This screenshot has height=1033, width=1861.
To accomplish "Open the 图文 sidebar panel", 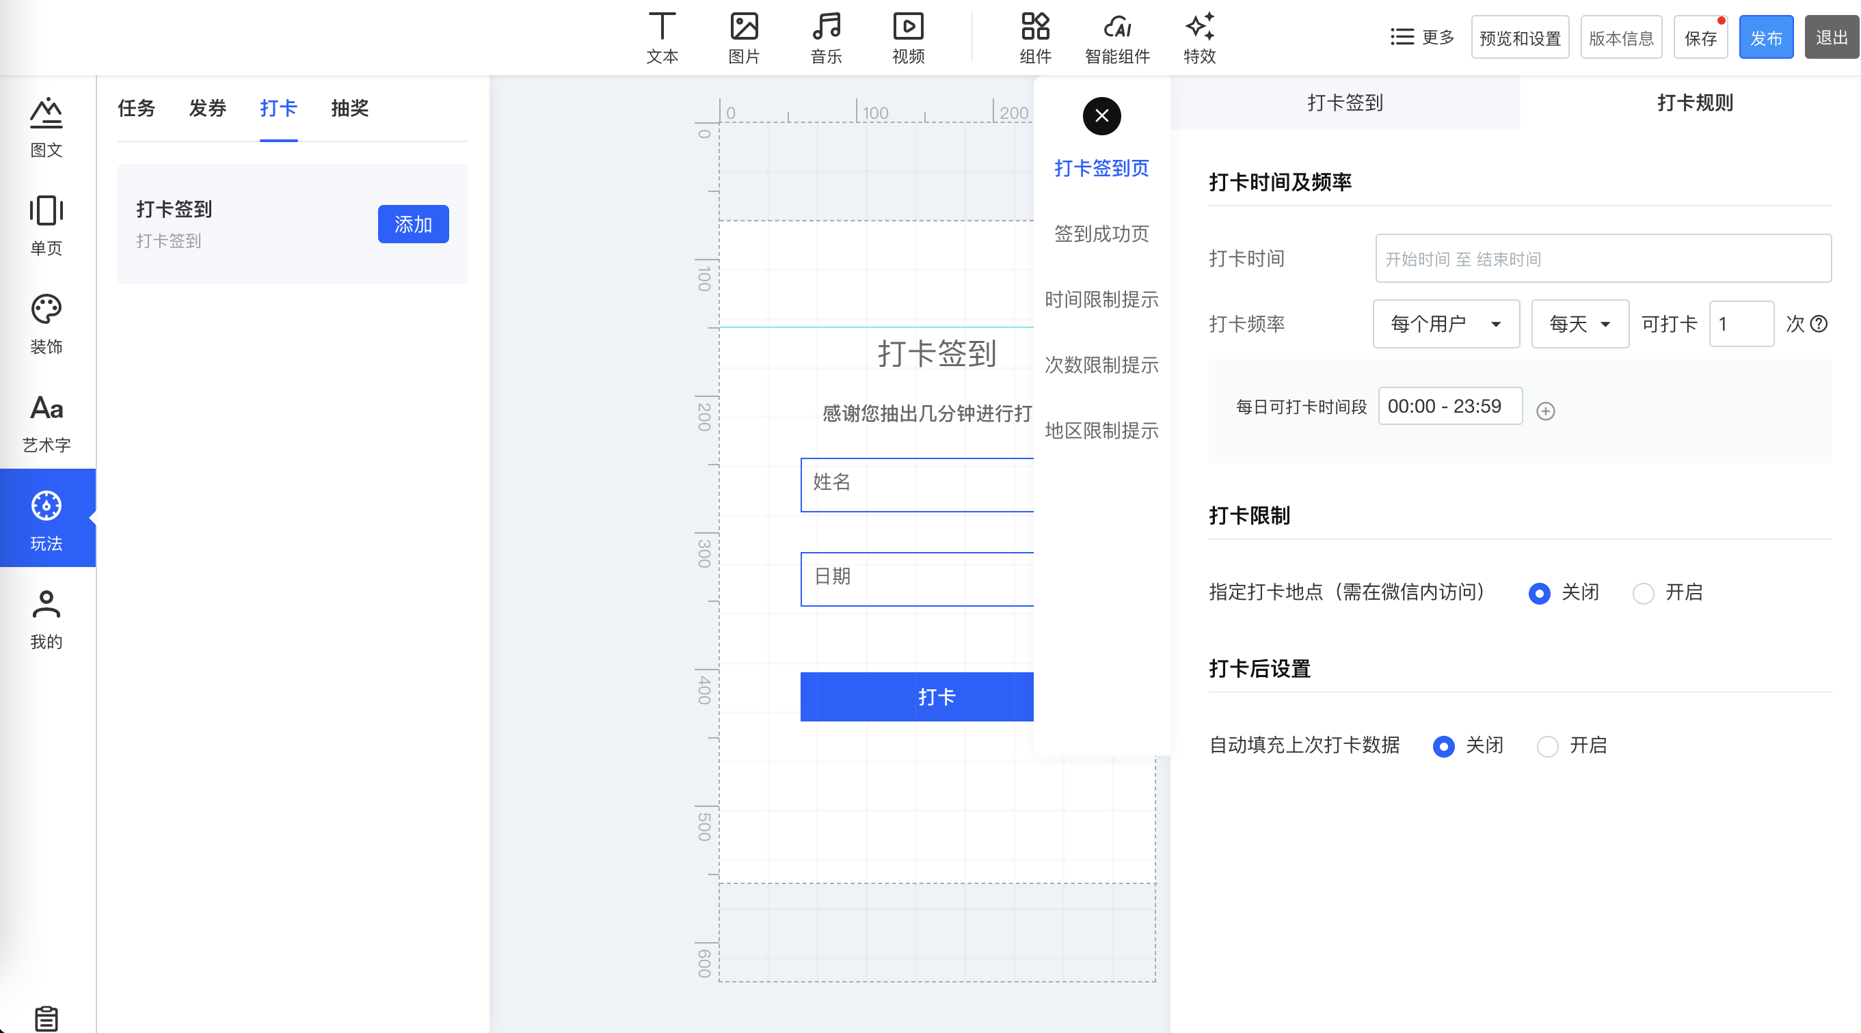I will (x=46, y=127).
